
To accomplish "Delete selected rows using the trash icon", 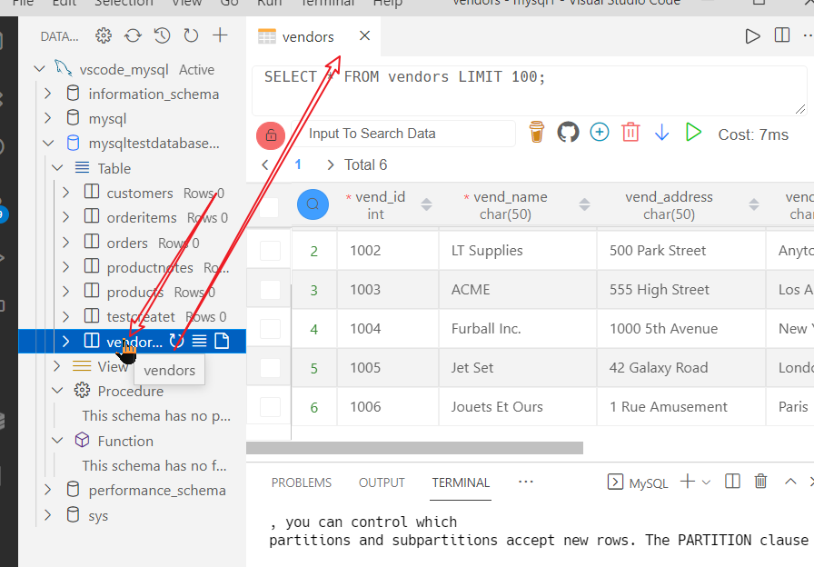I will pos(631,132).
